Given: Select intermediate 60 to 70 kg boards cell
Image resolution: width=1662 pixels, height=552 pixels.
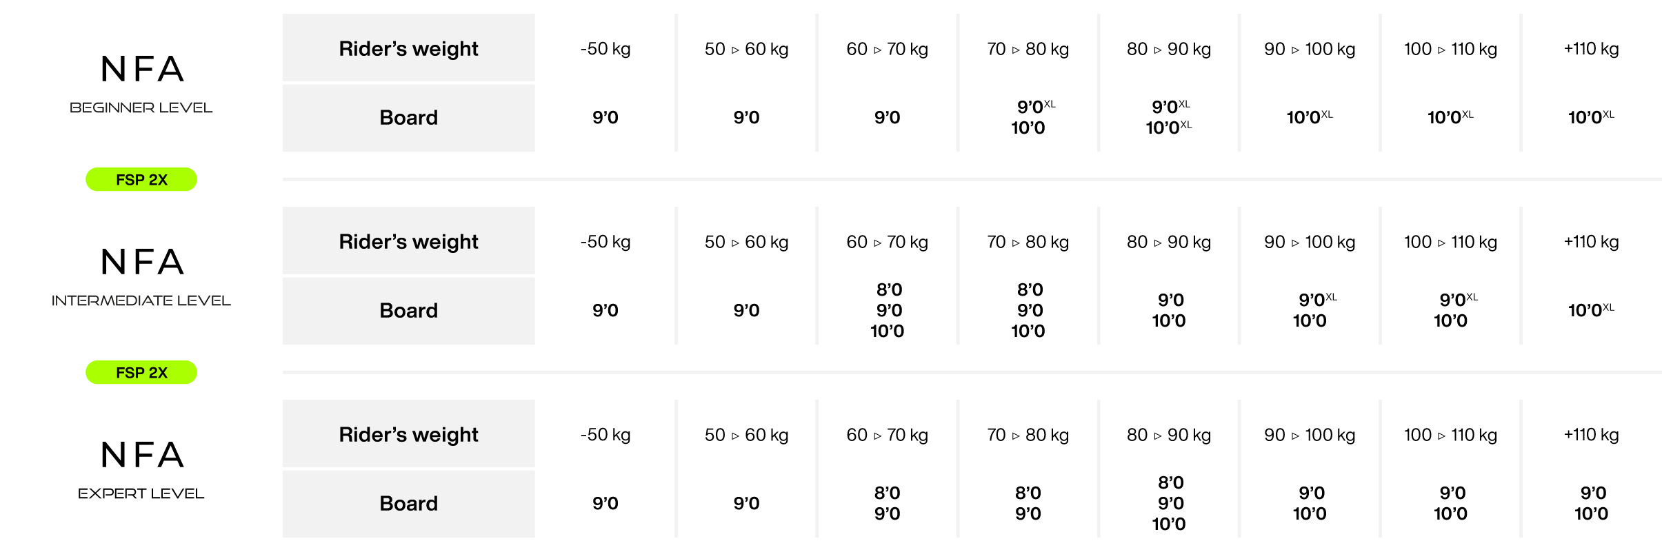Looking at the screenshot, I should (x=888, y=310).
